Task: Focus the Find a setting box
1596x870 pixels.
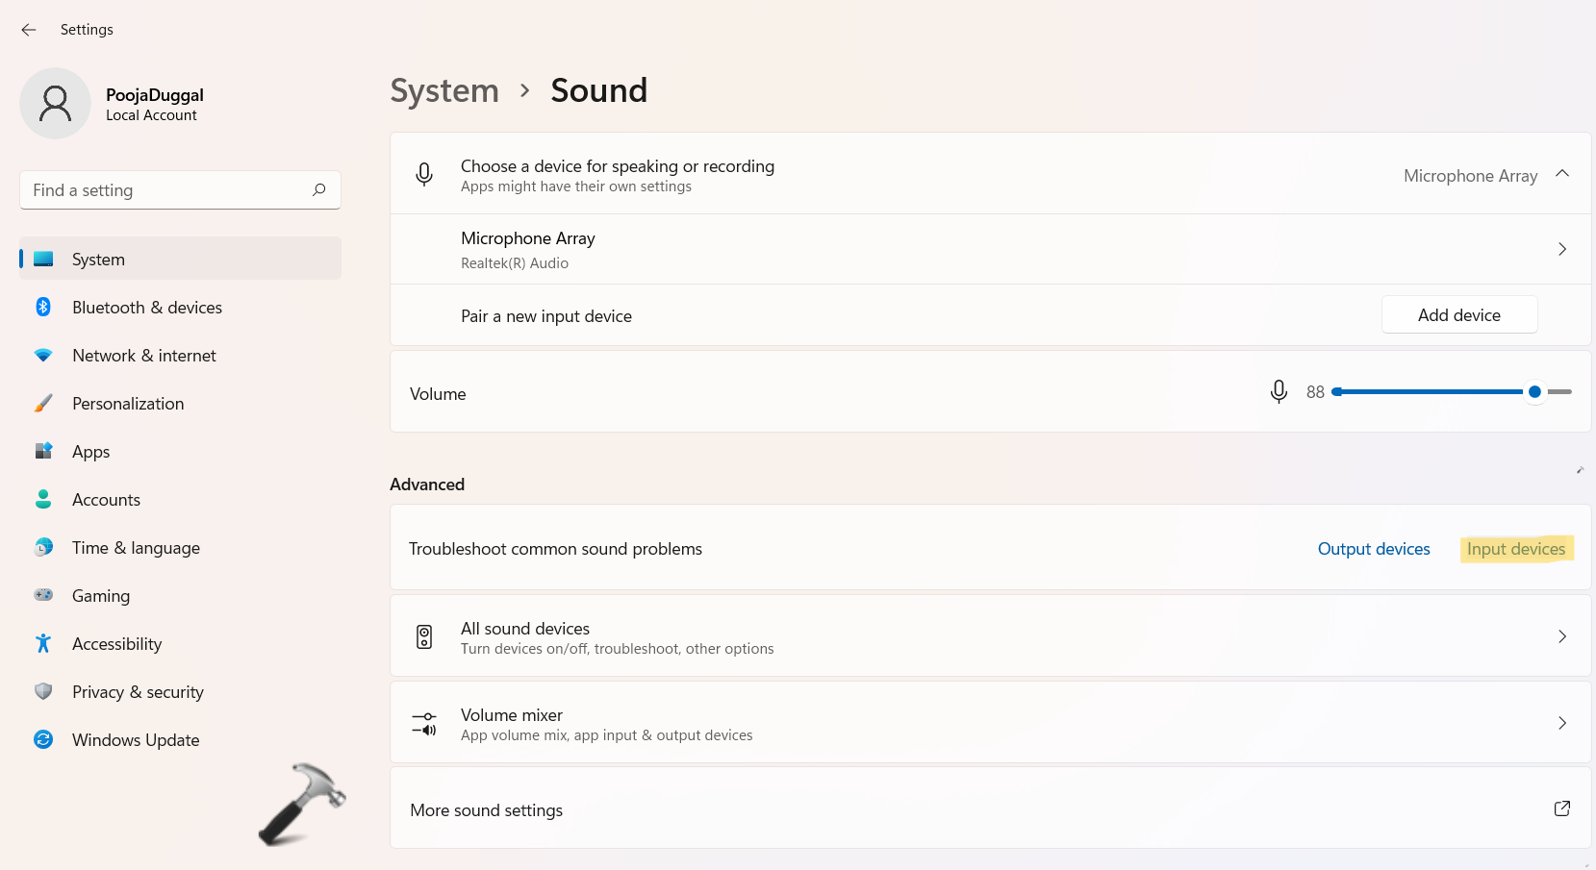Action: 168,190
